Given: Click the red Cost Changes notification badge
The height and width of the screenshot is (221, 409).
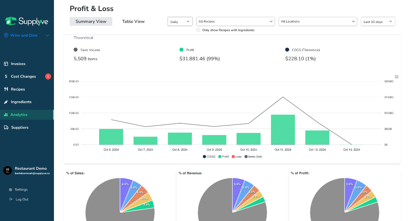Looking at the screenshot, I should [x=48, y=76].
